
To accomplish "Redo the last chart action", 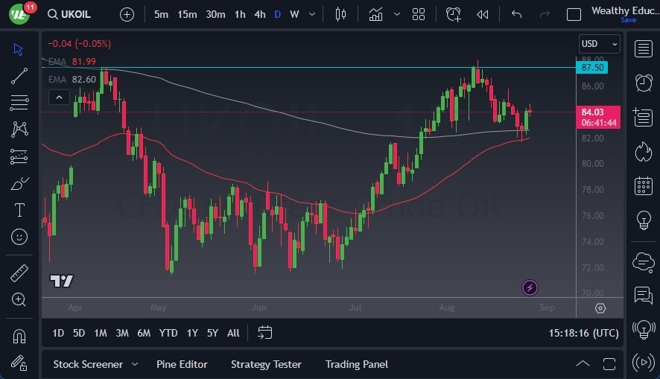I will pyautogui.click(x=545, y=15).
